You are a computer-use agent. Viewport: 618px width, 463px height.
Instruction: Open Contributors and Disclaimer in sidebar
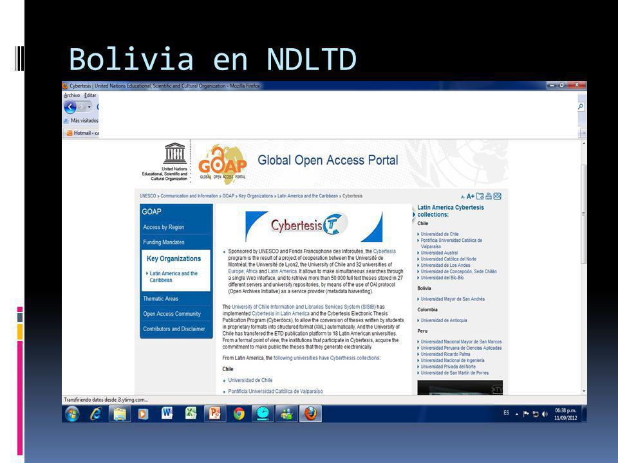pos(174,329)
